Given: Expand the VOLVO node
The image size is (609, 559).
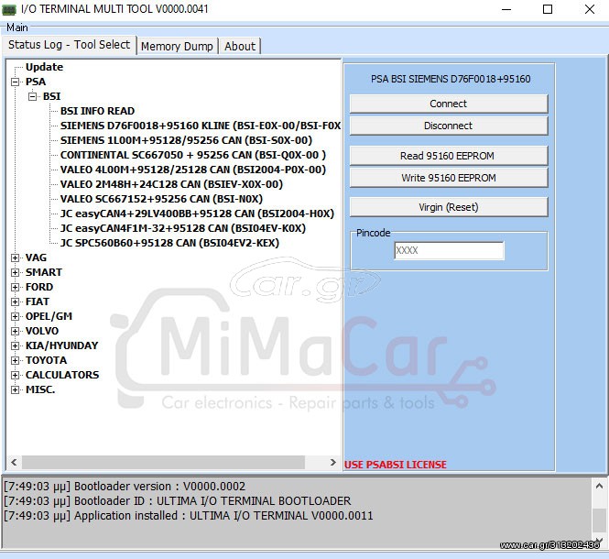Looking at the screenshot, I should click(x=16, y=331).
